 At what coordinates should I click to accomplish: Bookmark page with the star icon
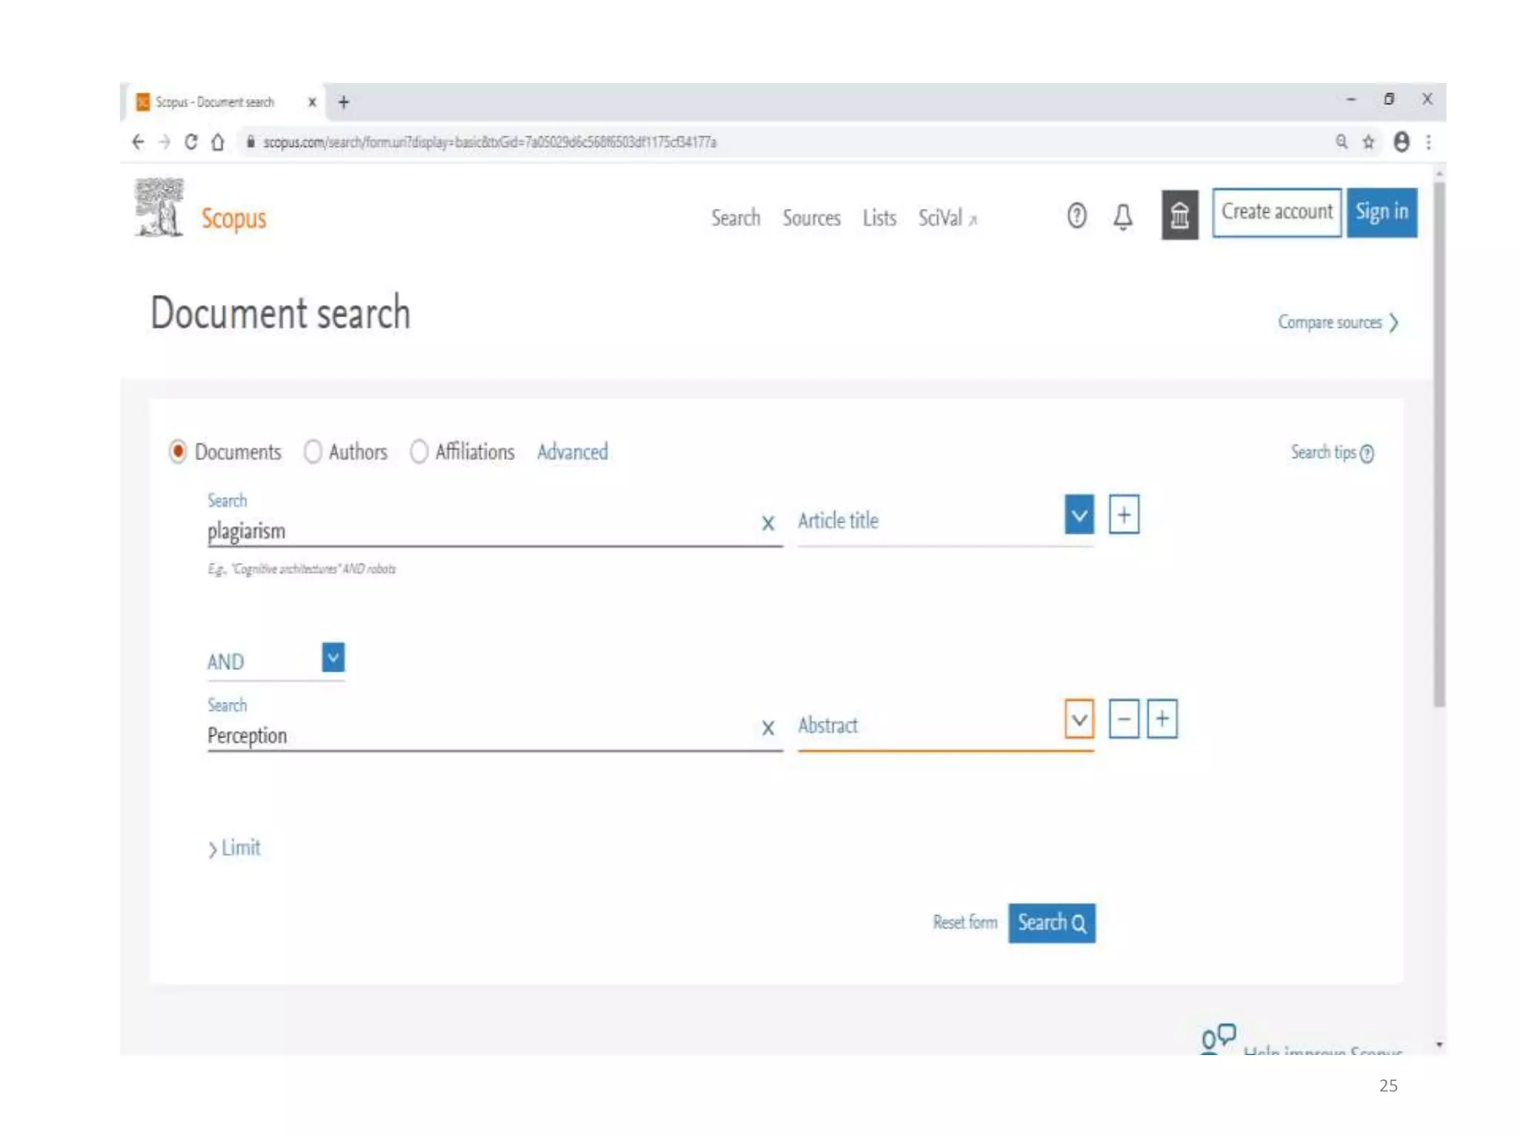point(1368,142)
